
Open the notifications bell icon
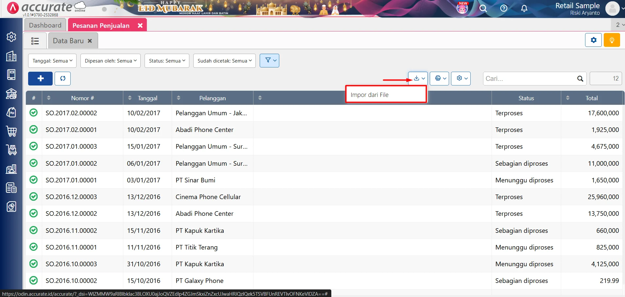(524, 9)
